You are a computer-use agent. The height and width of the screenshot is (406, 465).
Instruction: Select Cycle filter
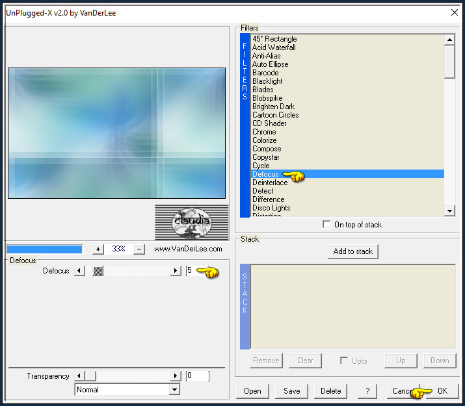click(347, 166)
